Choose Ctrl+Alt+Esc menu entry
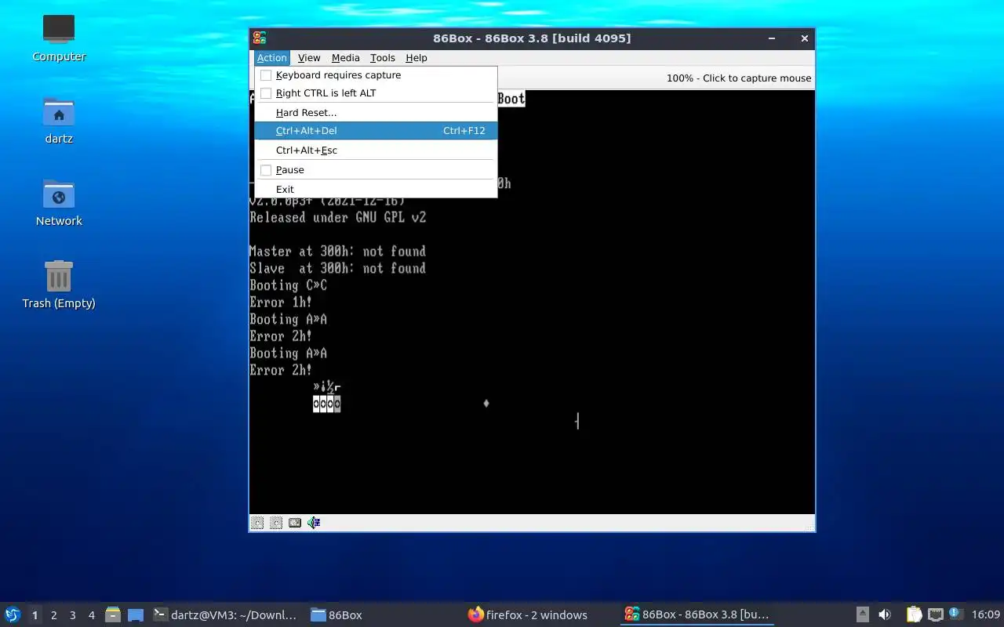The height and width of the screenshot is (627, 1004). click(376, 150)
